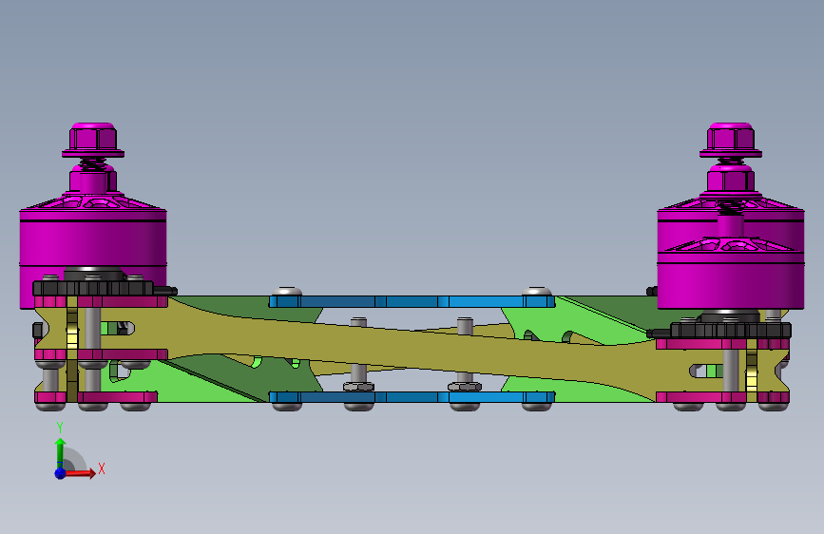Select the black knurled ring under left motor
The height and width of the screenshot is (534, 824).
tap(93, 288)
